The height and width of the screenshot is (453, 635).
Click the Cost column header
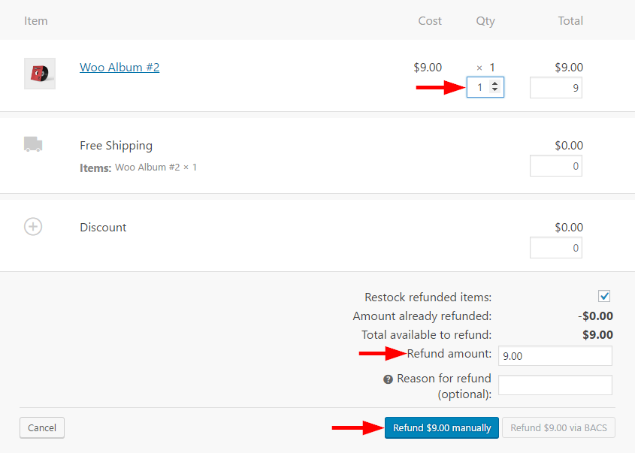tap(430, 21)
